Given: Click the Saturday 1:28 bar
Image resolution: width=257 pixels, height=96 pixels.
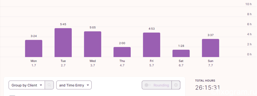Looking at the screenshot, I should point(181,53).
